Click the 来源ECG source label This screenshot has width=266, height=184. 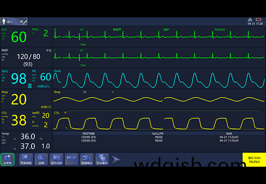[46, 107]
